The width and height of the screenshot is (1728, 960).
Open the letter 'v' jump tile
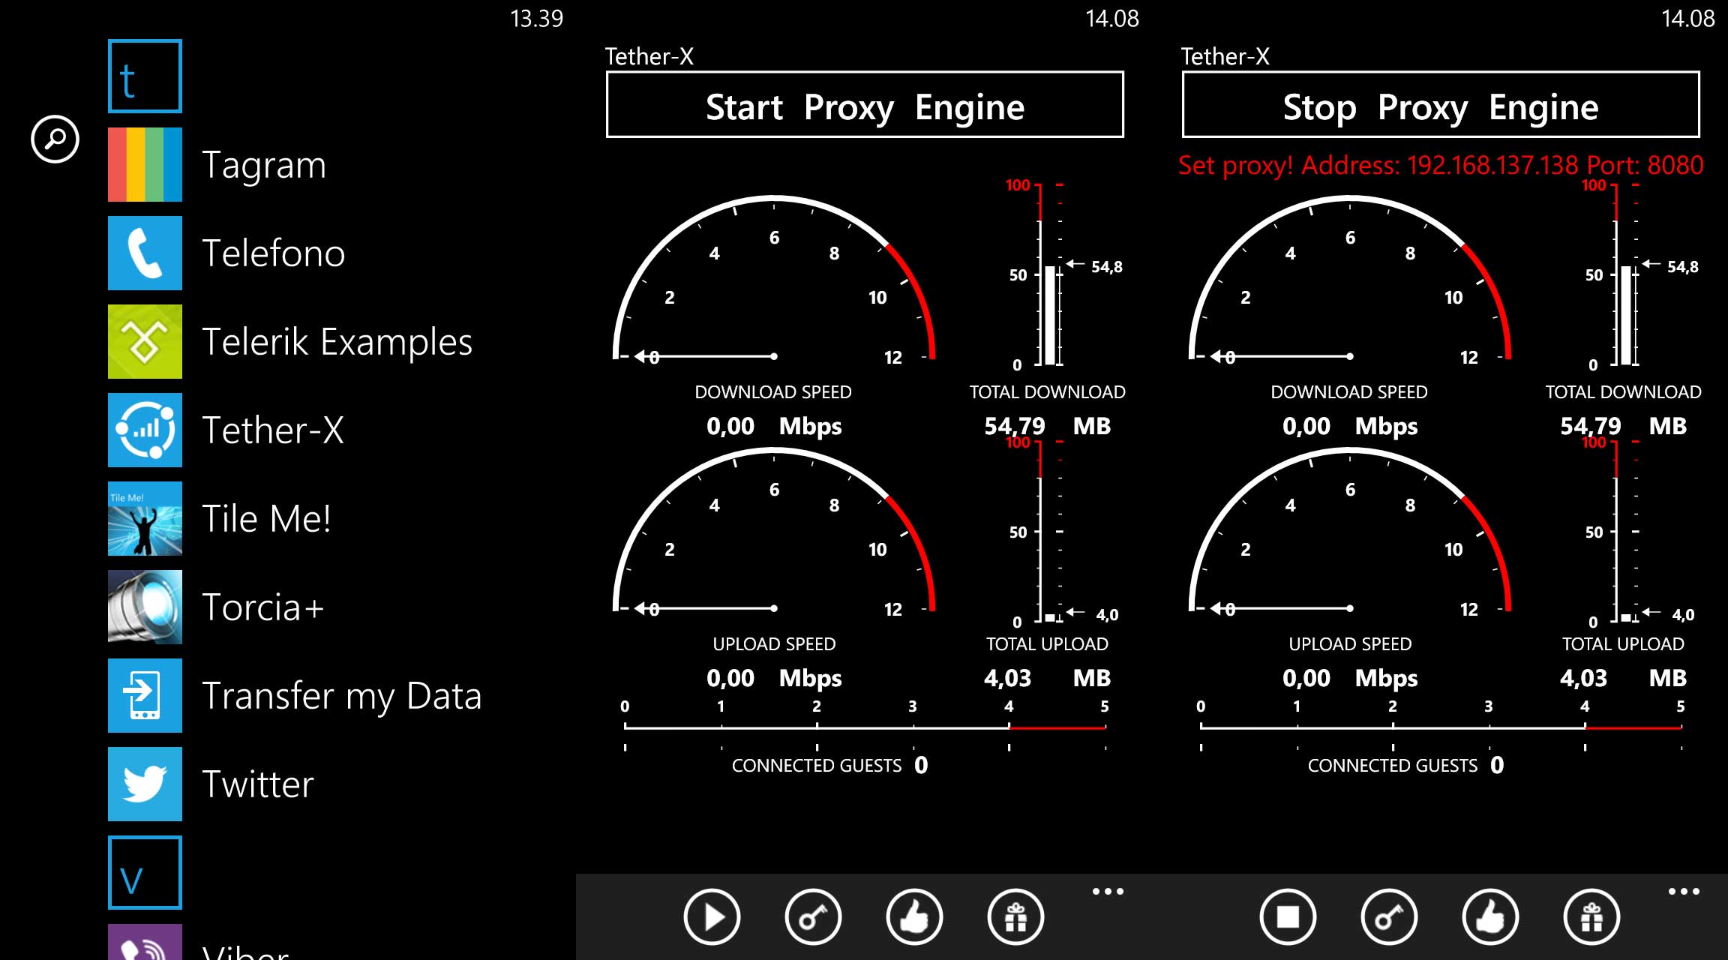145,872
